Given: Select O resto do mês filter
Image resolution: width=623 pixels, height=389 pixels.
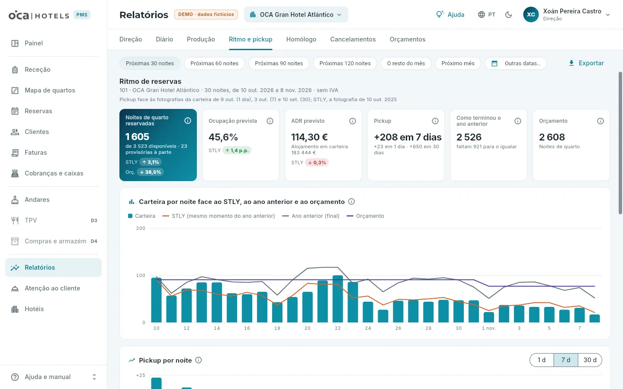Looking at the screenshot, I should (x=406, y=63).
